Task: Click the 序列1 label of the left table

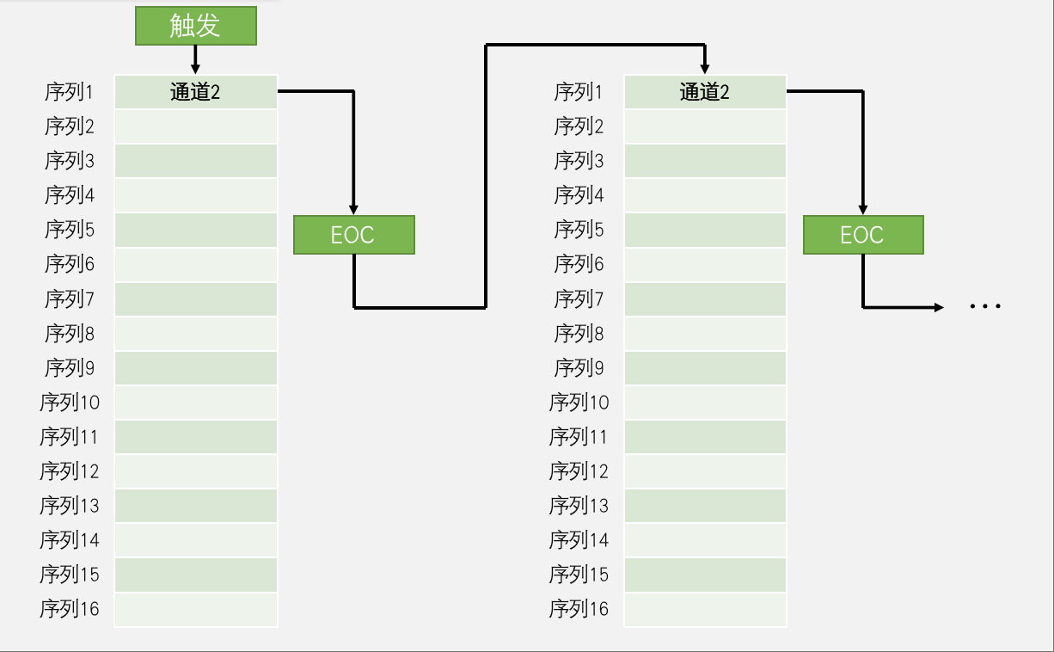Action: pyautogui.click(x=70, y=92)
